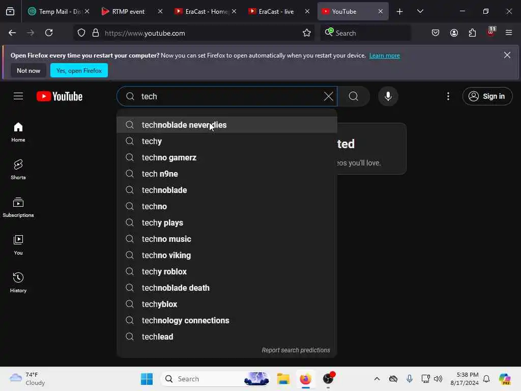This screenshot has height=391, width=521.
Task: Select suggestion techlead
Action: (x=227, y=337)
